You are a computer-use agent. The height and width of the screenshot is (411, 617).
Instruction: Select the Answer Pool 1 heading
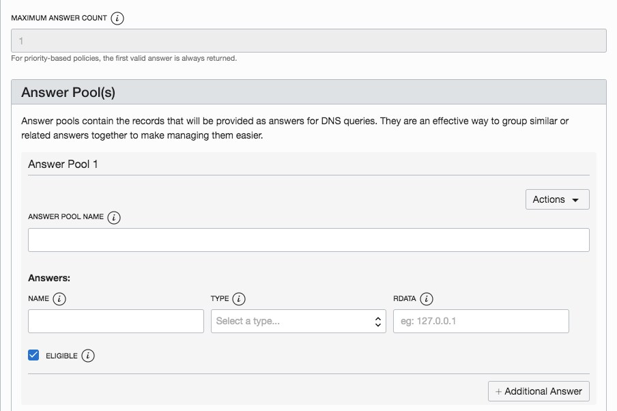(x=63, y=165)
